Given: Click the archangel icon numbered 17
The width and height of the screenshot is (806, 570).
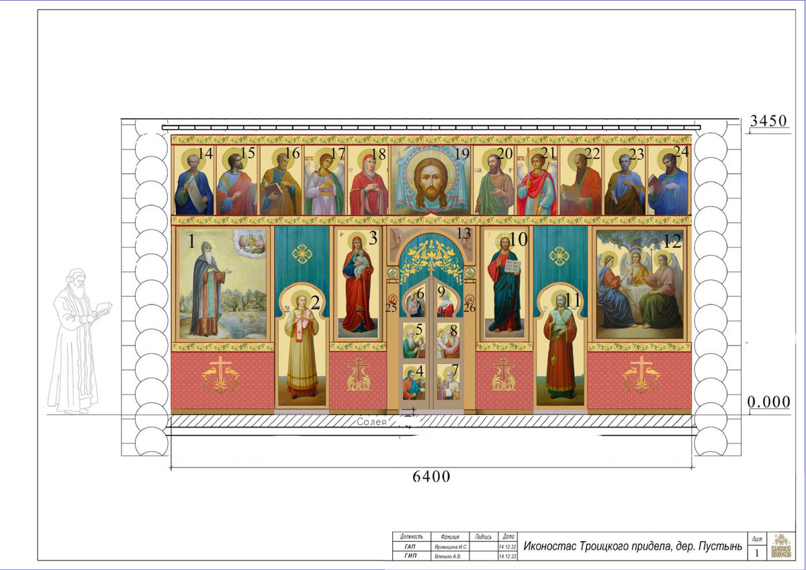Looking at the screenshot, I should coord(324,180).
